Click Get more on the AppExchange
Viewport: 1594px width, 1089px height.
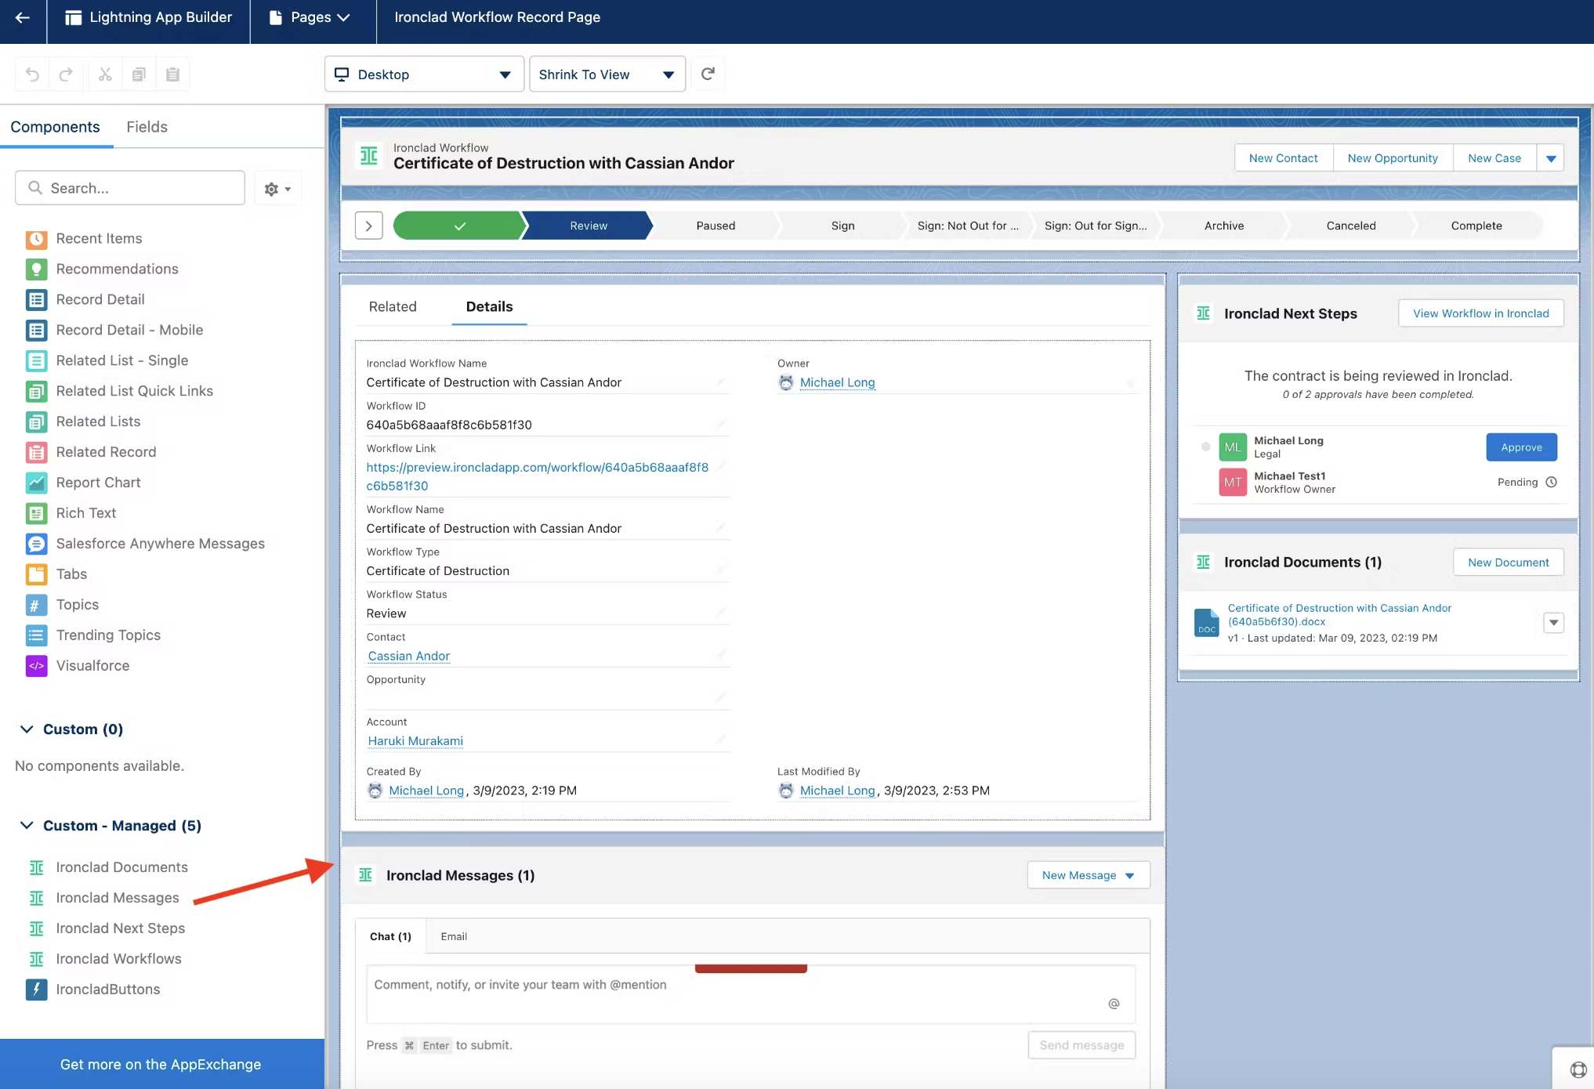(161, 1064)
